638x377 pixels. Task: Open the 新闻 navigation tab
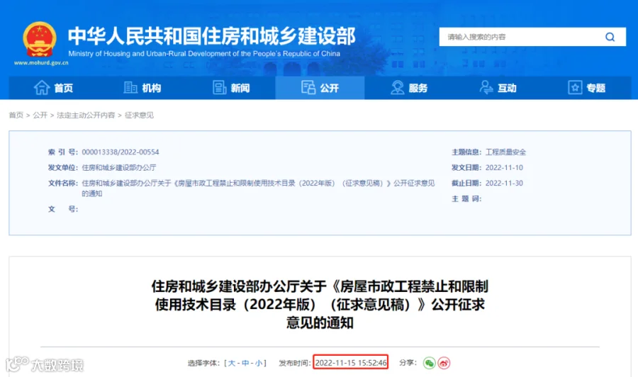coord(231,88)
